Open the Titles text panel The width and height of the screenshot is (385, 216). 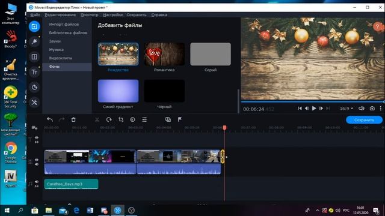[x=34, y=72]
